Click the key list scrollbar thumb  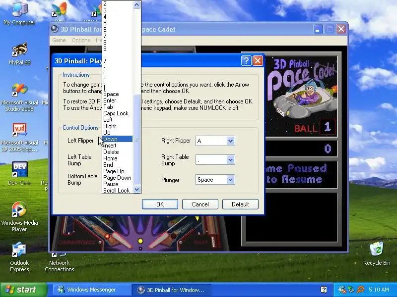137,140
